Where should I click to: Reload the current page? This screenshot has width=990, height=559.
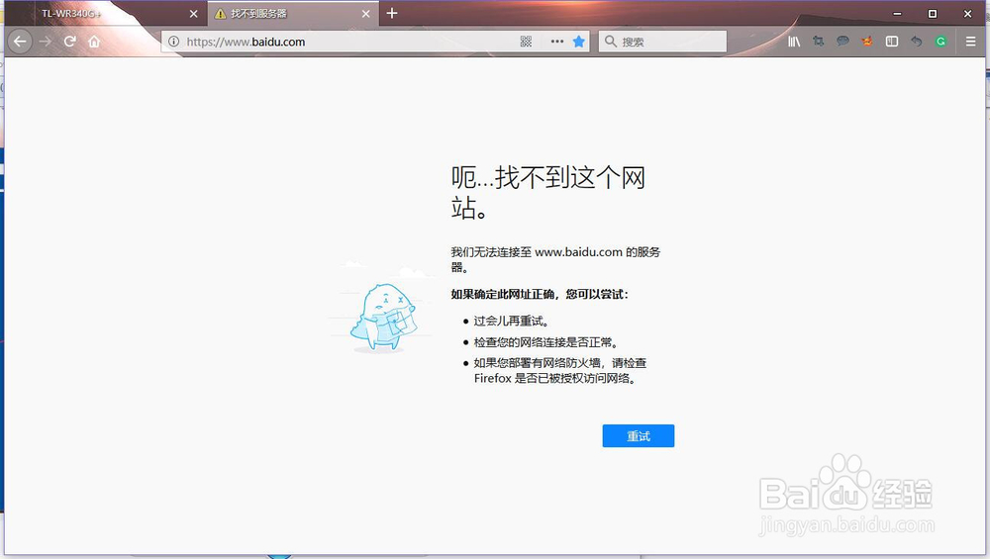(x=70, y=42)
